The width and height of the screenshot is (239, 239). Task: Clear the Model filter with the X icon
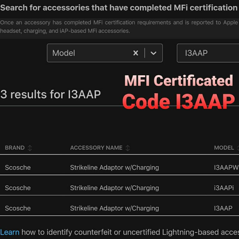point(136,53)
